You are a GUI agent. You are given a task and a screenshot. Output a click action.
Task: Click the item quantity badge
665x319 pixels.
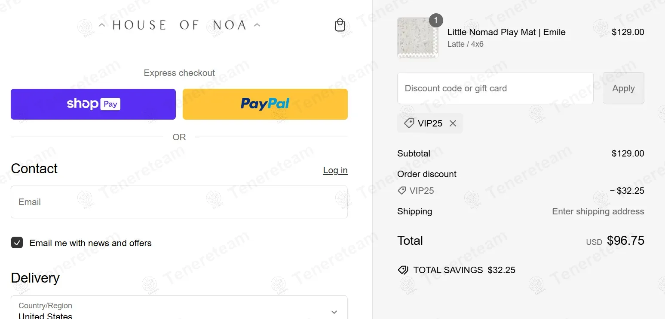point(436,20)
